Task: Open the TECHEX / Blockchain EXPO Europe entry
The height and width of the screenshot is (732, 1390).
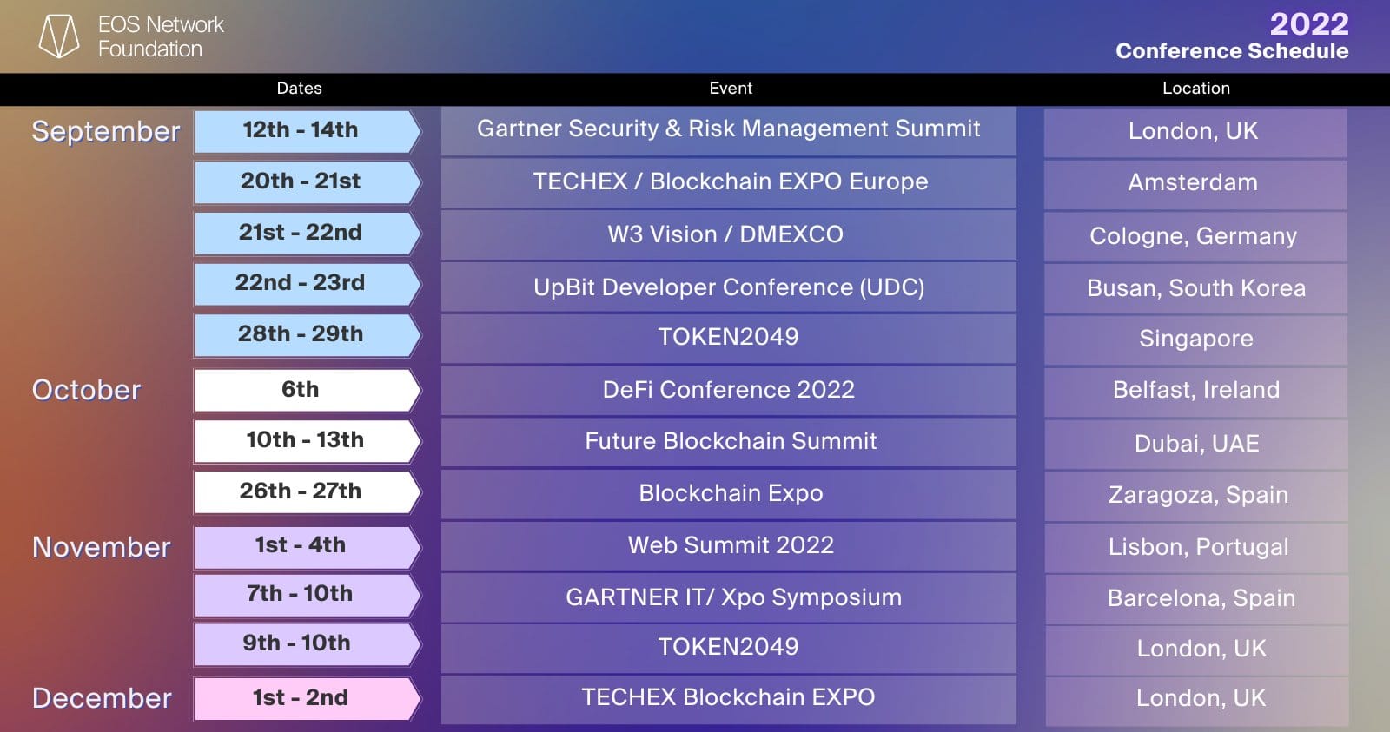Action: (728, 182)
